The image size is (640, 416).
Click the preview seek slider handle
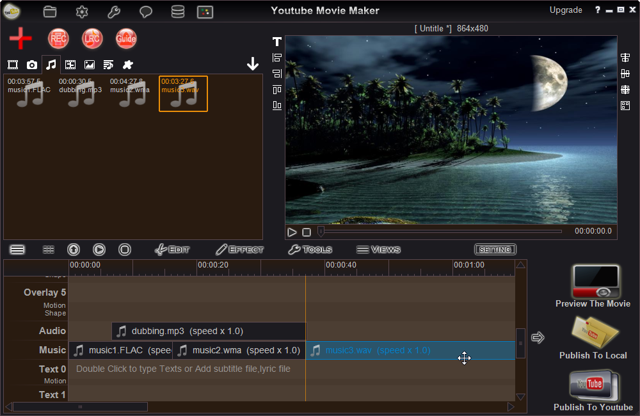tap(321, 231)
